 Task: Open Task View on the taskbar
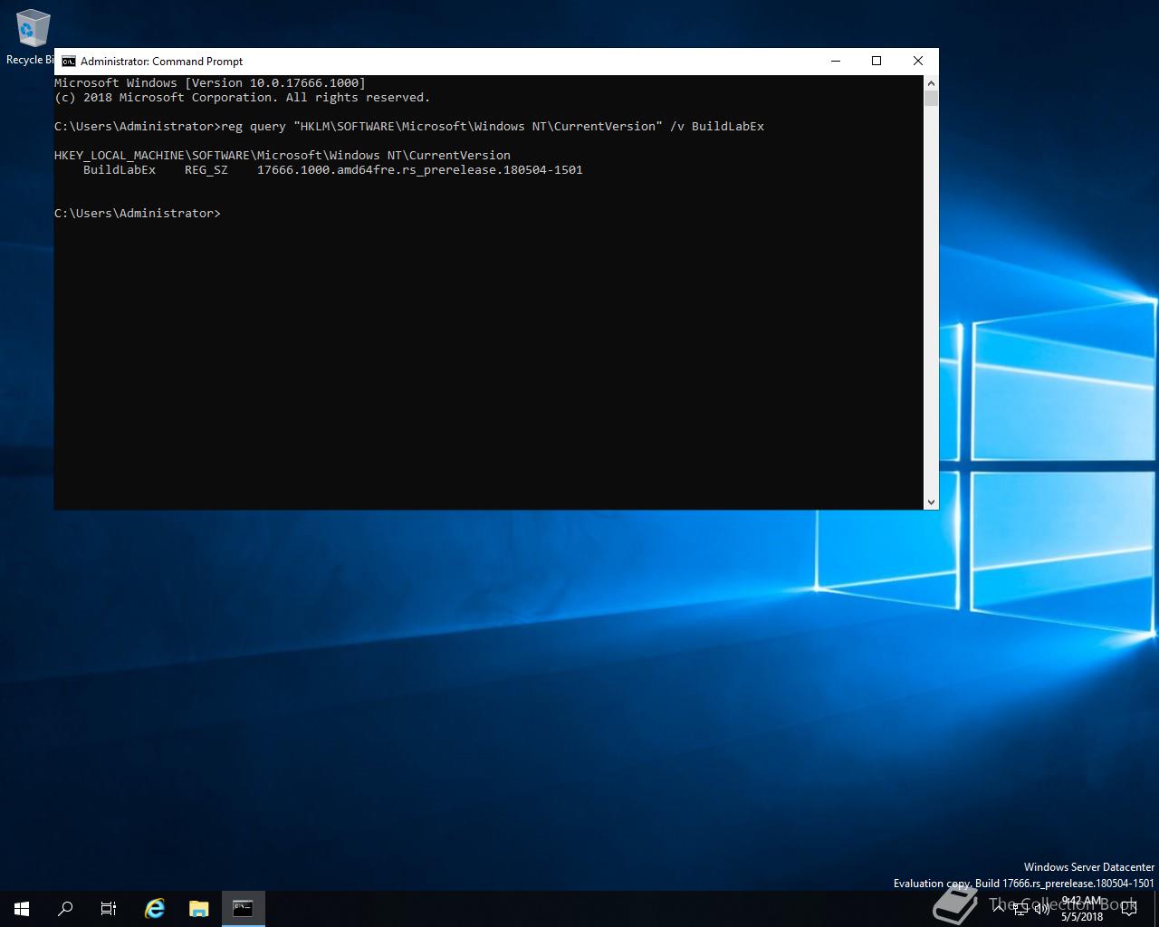point(109,909)
